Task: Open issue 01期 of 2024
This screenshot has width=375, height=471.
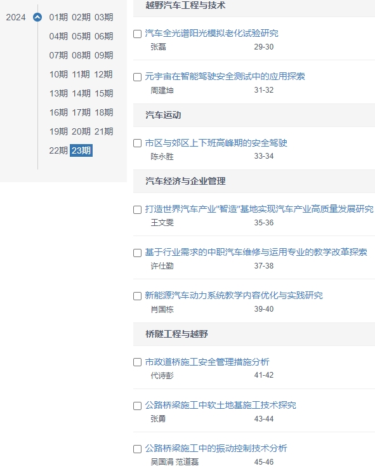Action: [58, 17]
